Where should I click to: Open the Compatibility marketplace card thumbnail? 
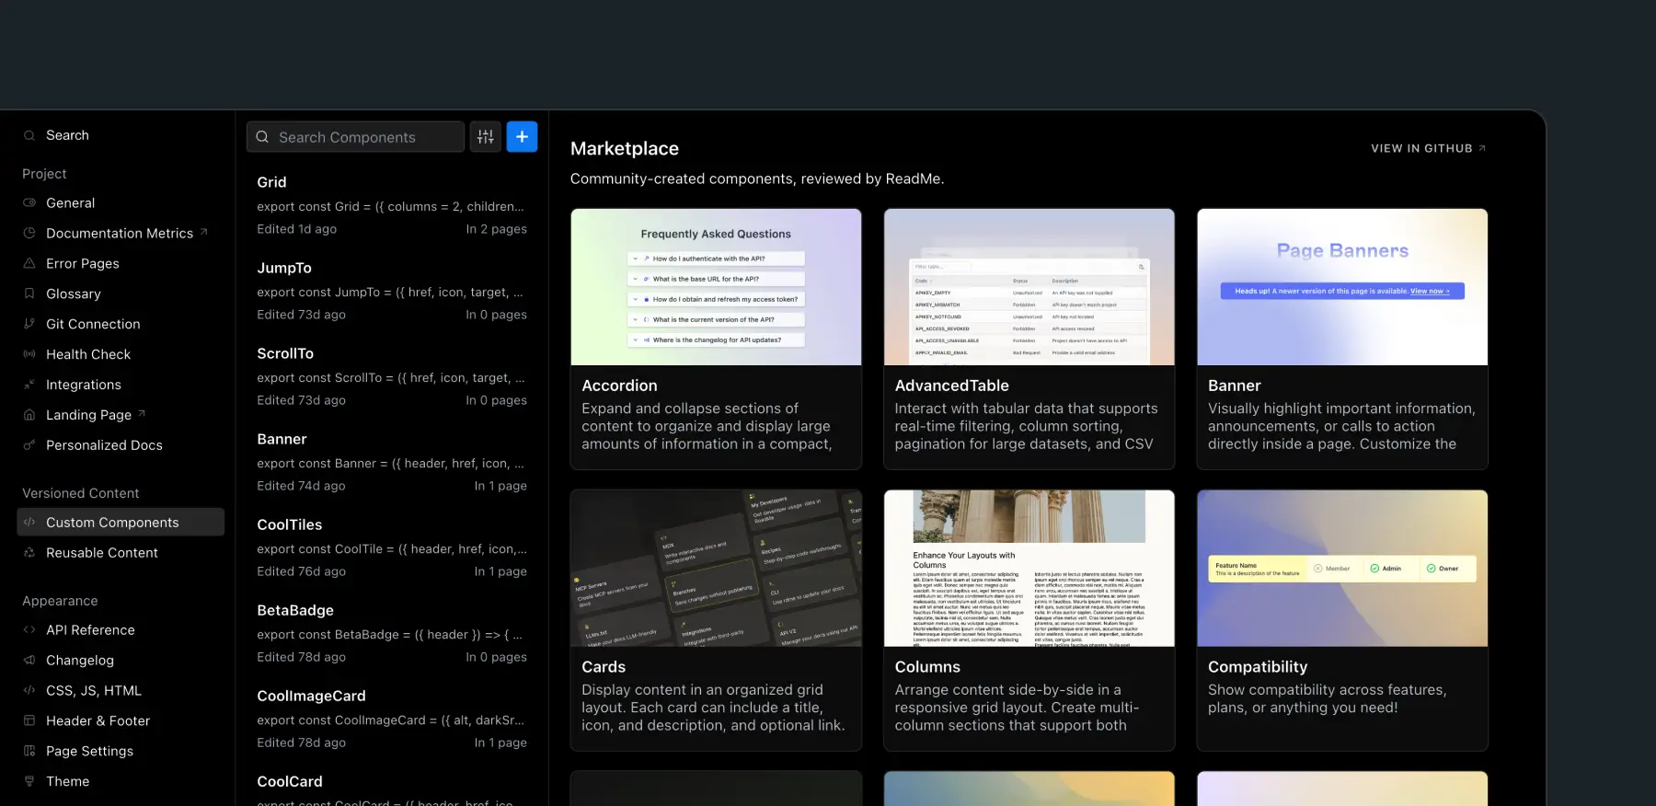(x=1342, y=569)
